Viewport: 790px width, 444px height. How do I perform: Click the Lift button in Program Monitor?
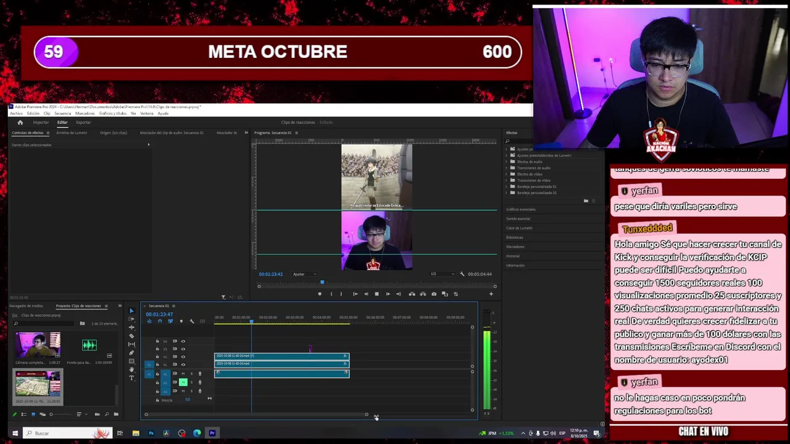point(412,294)
